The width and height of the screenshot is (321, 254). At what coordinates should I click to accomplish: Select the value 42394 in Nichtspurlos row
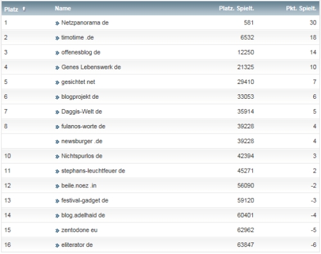pyautogui.click(x=246, y=156)
